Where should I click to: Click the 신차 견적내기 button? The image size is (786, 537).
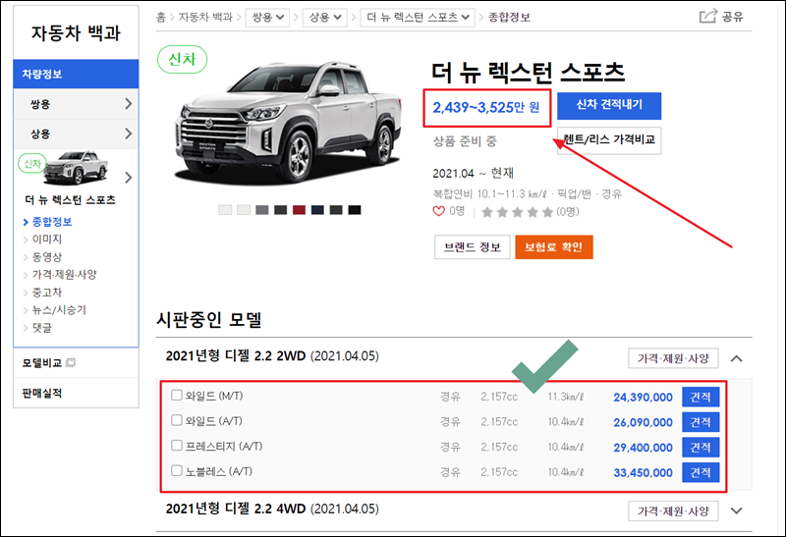point(609,105)
